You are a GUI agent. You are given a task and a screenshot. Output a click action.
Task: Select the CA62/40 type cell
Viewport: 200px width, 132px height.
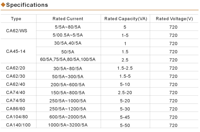click(15, 84)
